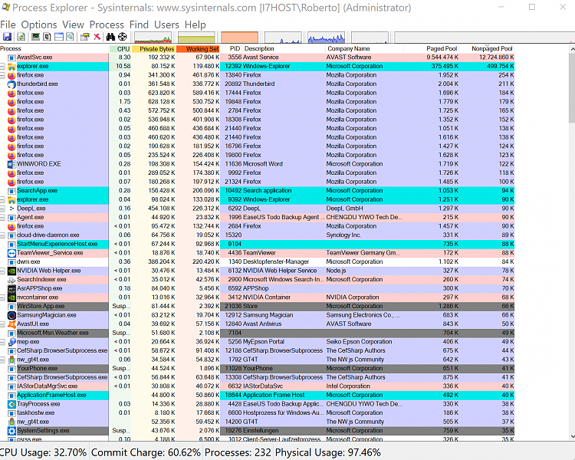Click the AsrAPPShop.exe process icon
This screenshot has width=575, height=460.
click(x=11, y=289)
